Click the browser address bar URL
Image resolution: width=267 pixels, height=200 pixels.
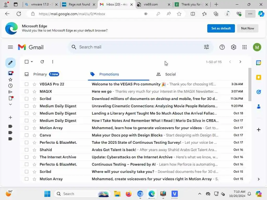pos(72,14)
